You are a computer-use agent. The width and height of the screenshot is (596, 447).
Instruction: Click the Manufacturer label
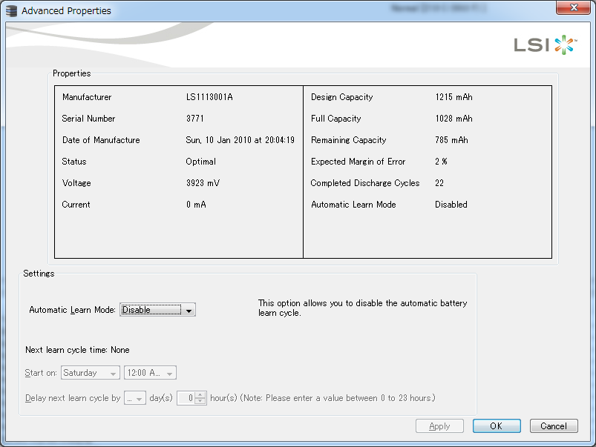87,97
